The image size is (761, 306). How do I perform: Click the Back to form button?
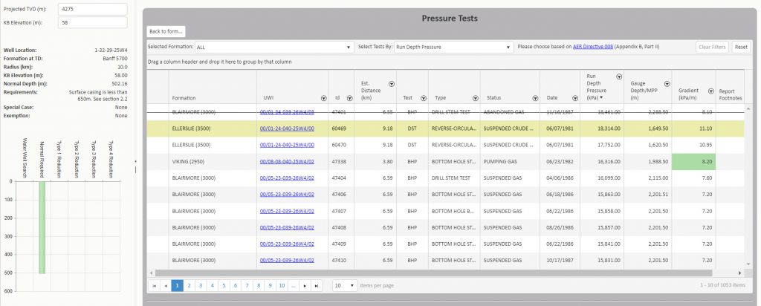coord(166,31)
